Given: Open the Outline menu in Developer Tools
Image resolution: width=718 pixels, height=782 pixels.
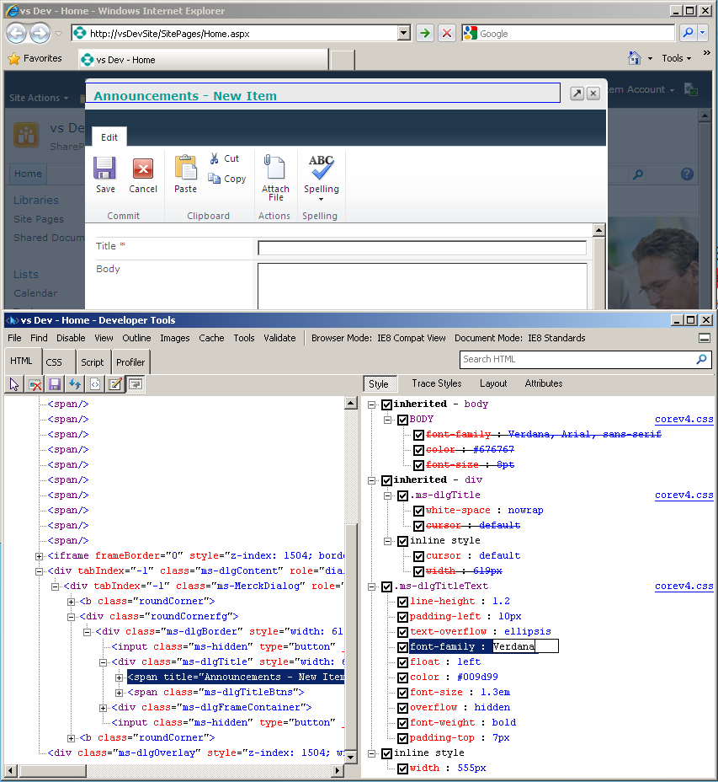Looking at the screenshot, I should (x=136, y=338).
